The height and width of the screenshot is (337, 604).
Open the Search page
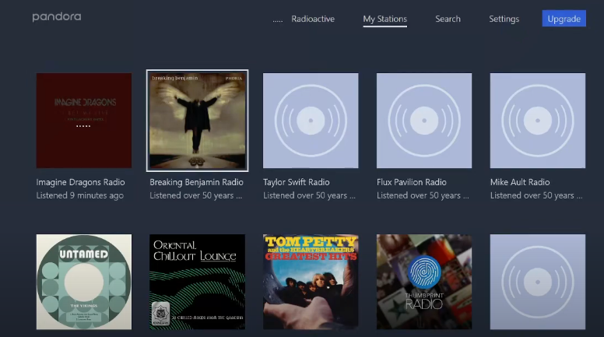[448, 19]
